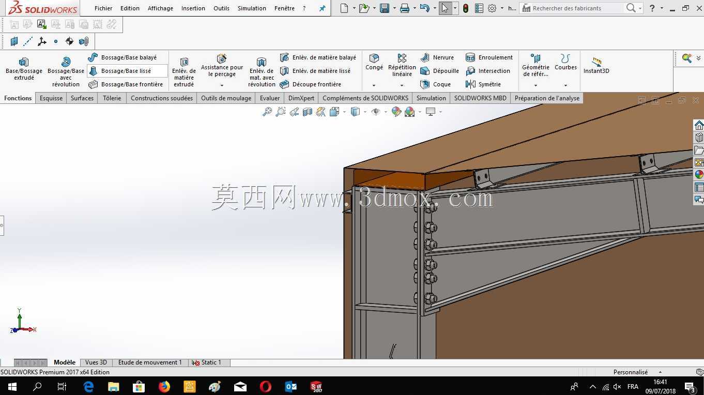This screenshot has width=704, height=395.
Task: Expand the Répétition linéaire dropdown arrow
Action: click(402, 85)
